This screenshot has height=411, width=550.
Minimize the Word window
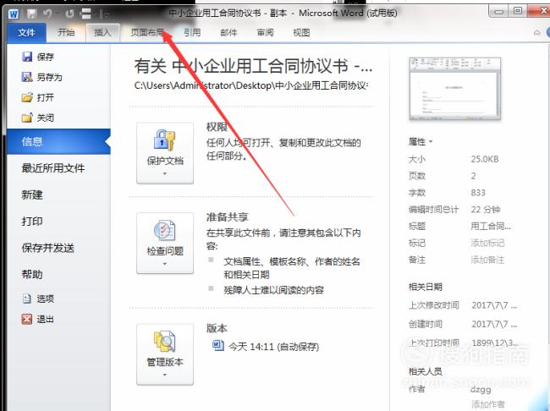click(498, 11)
